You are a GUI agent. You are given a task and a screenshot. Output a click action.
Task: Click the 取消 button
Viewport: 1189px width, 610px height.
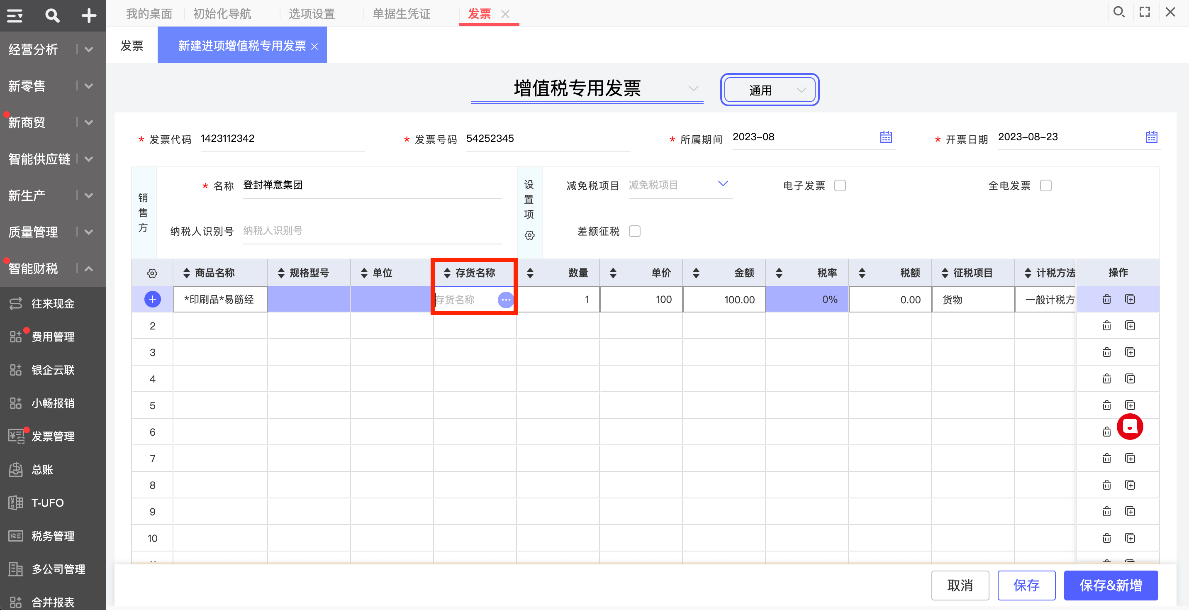[x=960, y=585]
